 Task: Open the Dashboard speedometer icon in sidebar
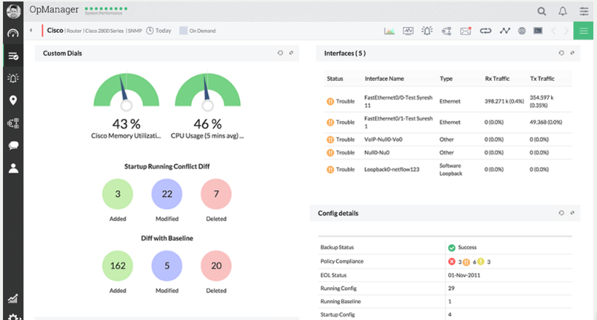point(13,34)
